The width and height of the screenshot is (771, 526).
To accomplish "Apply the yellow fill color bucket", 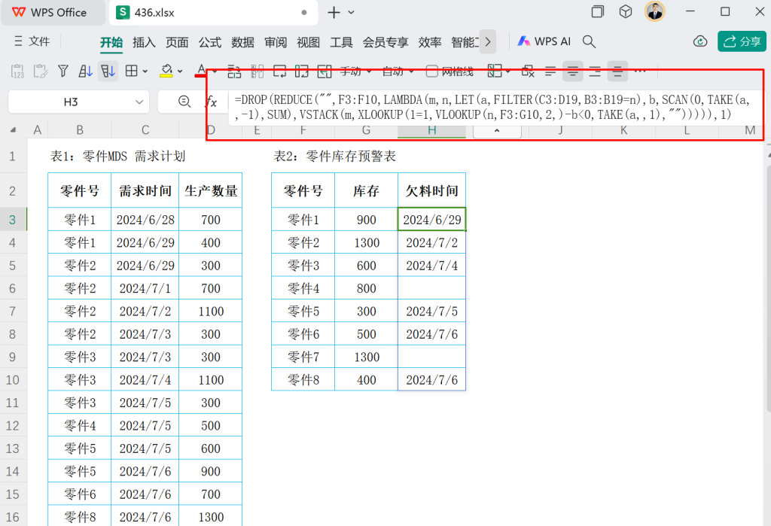I will (166, 71).
